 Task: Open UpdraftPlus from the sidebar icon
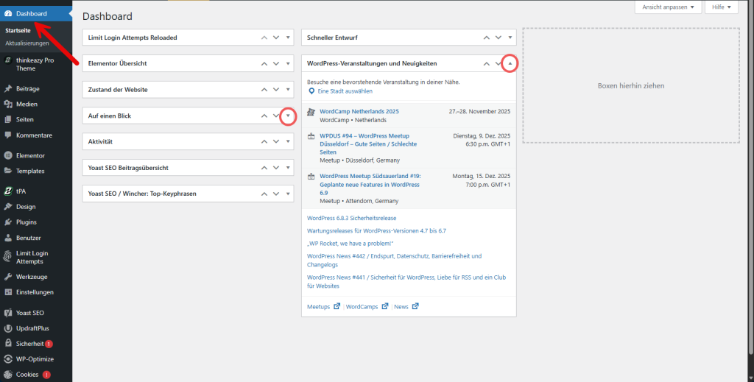pos(7,328)
